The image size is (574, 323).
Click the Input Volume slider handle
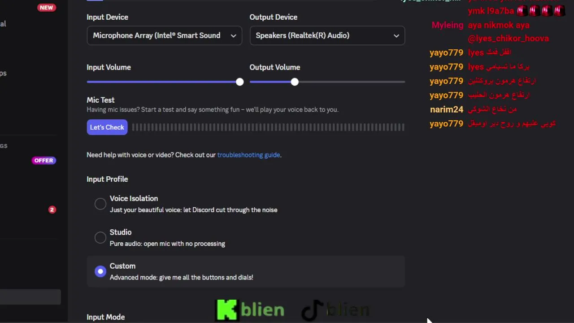[240, 82]
